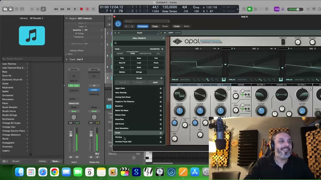This screenshot has height=180, width=321.
Task: Toggle the plugin power bypass button
Action: pyautogui.click(x=118, y=24)
